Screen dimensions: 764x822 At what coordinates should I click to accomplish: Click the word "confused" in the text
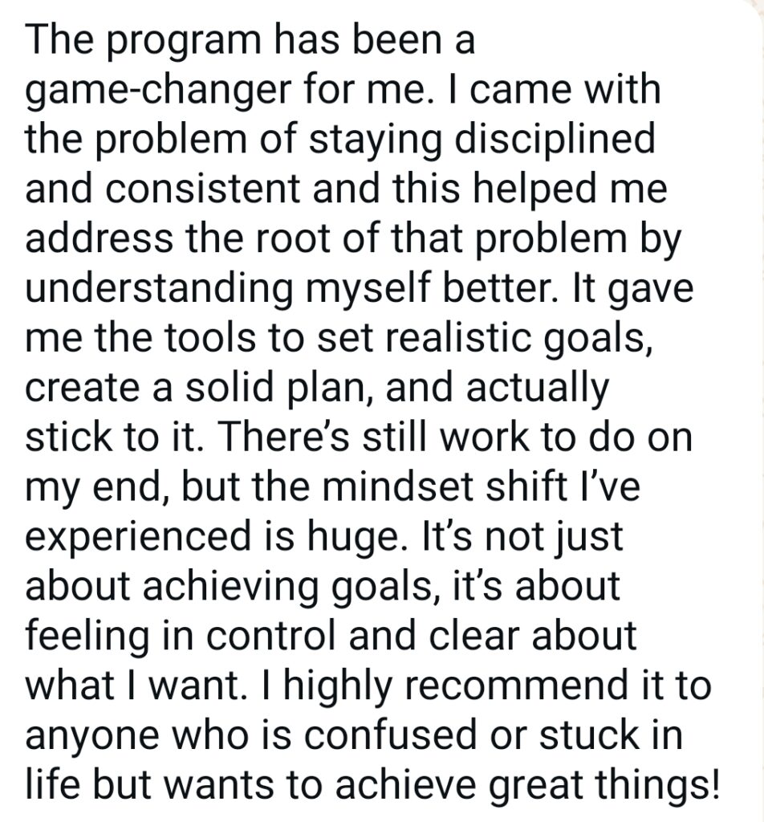tap(390, 735)
